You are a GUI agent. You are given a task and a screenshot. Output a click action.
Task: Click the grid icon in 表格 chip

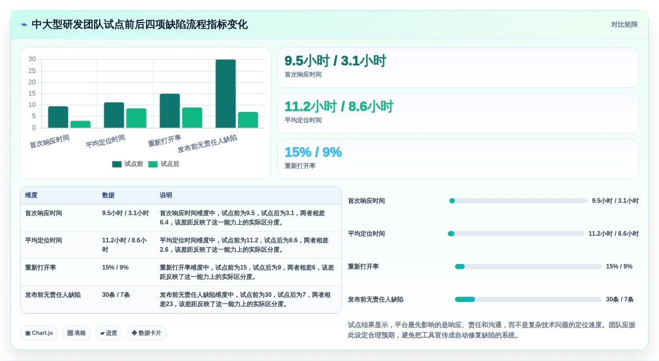(x=70, y=333)
